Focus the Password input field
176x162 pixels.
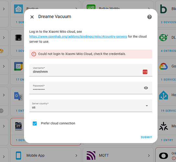[x=91, y=88]
